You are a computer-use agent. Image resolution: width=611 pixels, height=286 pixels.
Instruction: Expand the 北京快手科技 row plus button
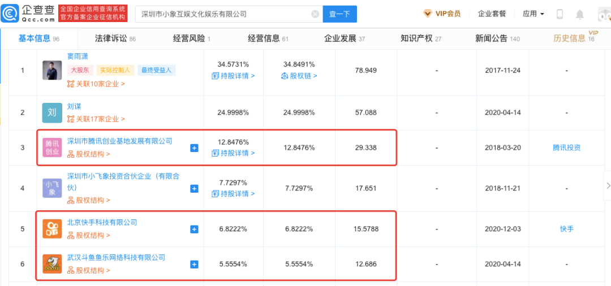tap(194, 229)
